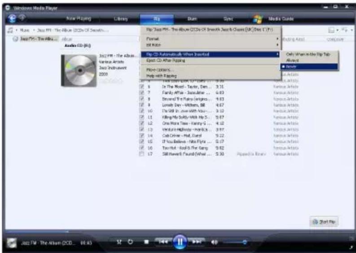The width and height of the screenshot is (356, 253).
Task: Adjust the volume slider
Action: [235, 242]
